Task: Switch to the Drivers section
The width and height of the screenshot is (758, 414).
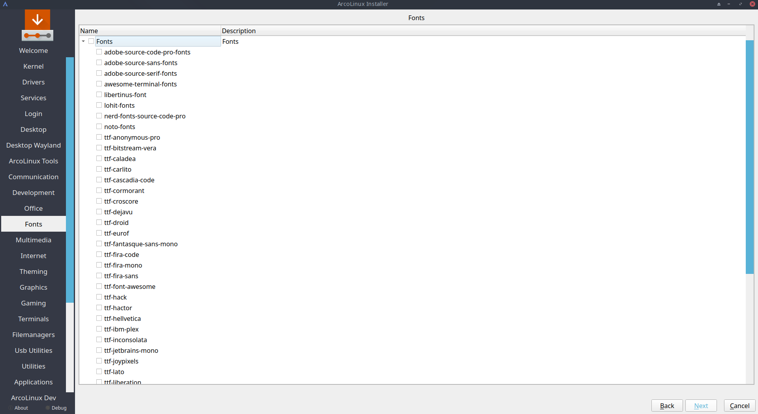Action: (x=34, y=82)
